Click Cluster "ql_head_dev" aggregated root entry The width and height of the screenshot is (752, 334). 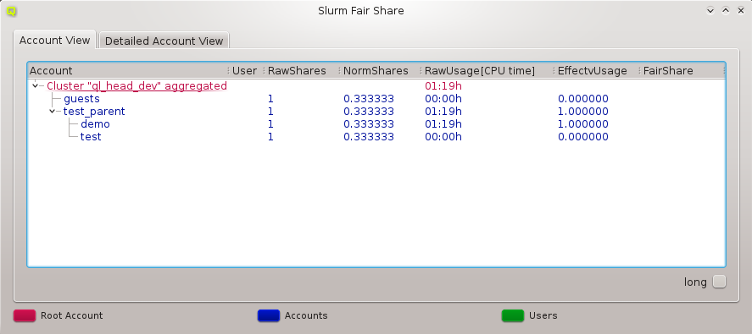136,86
